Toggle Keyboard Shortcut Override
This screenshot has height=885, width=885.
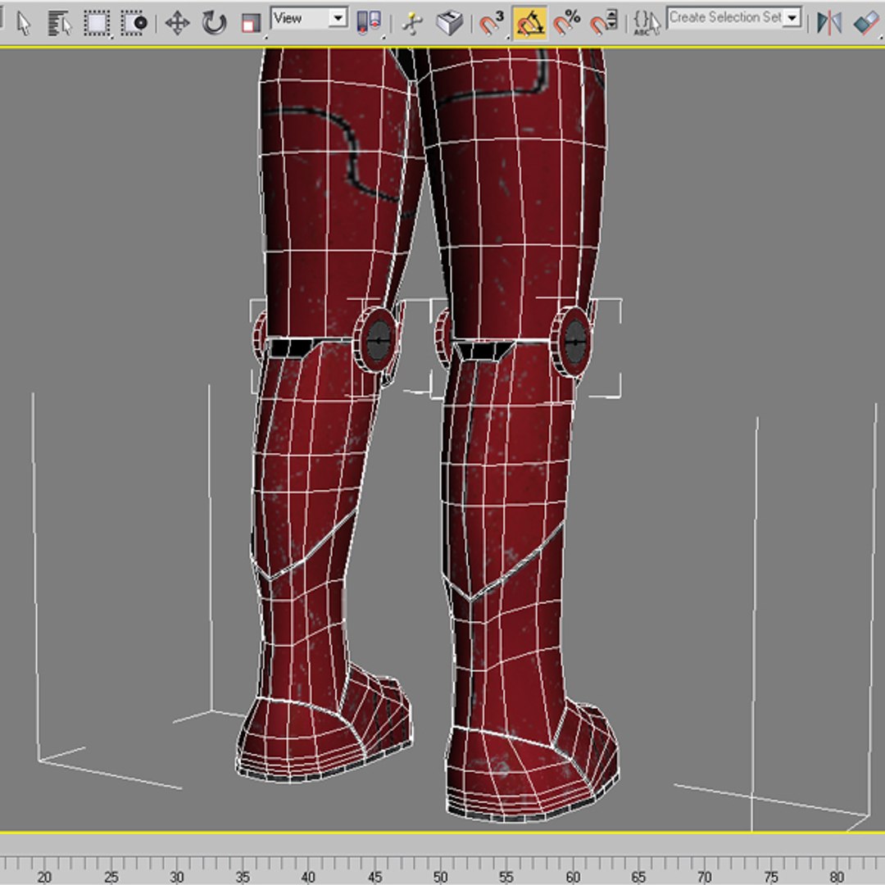[450, 24]
